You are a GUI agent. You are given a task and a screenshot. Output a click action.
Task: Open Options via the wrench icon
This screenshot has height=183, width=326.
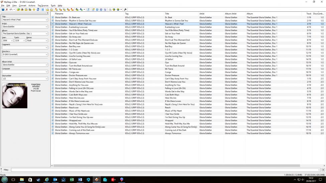pyautogui.click(x=125, y=9)
